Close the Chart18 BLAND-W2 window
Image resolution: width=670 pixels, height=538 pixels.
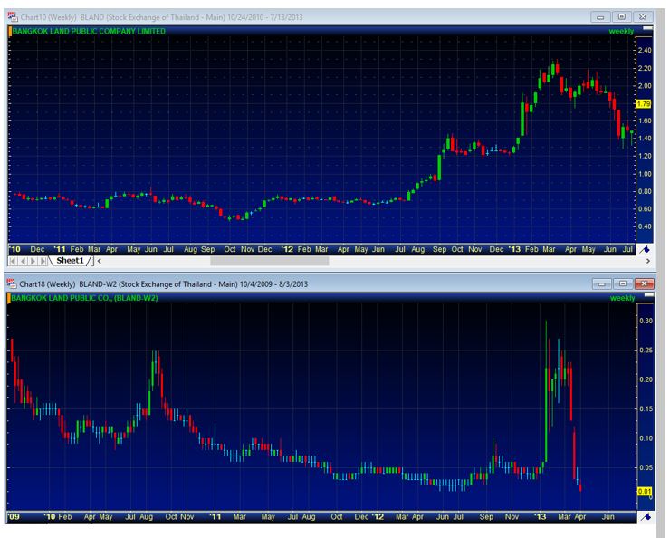pos(644,283)
